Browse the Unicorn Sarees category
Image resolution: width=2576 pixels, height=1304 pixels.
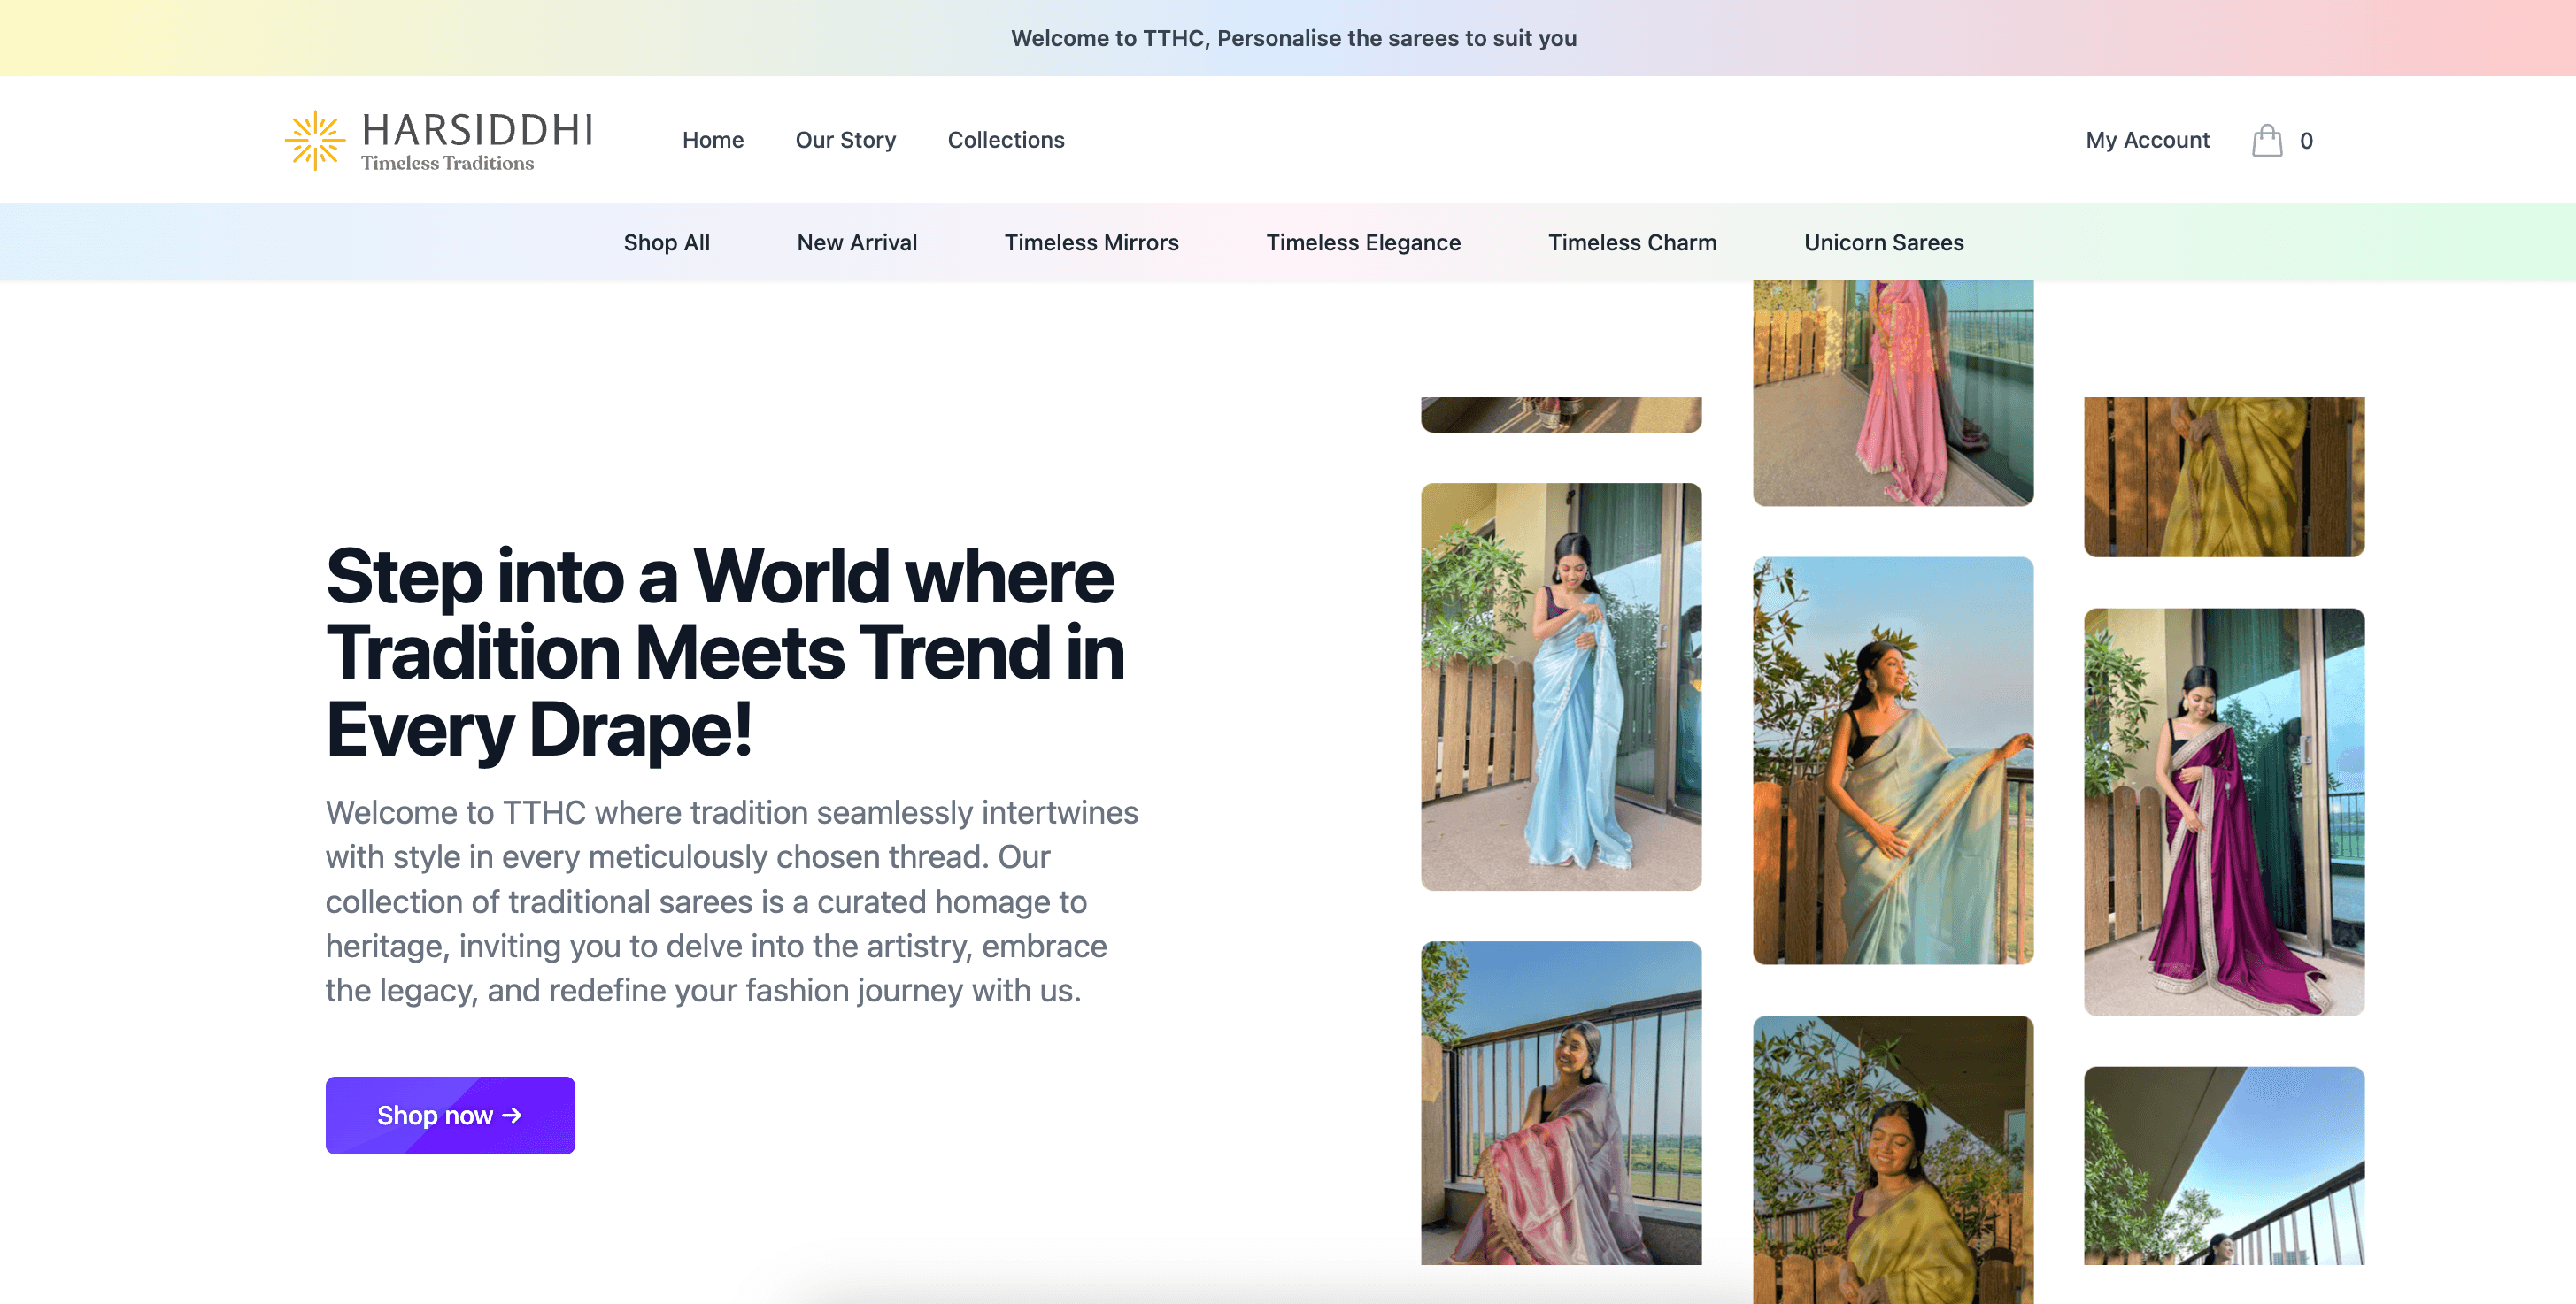1883,242
